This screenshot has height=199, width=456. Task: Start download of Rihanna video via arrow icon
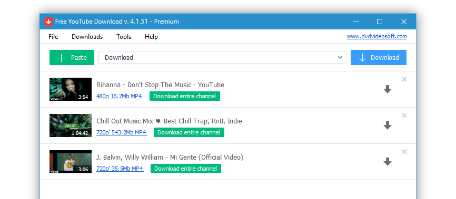(388, 89)
